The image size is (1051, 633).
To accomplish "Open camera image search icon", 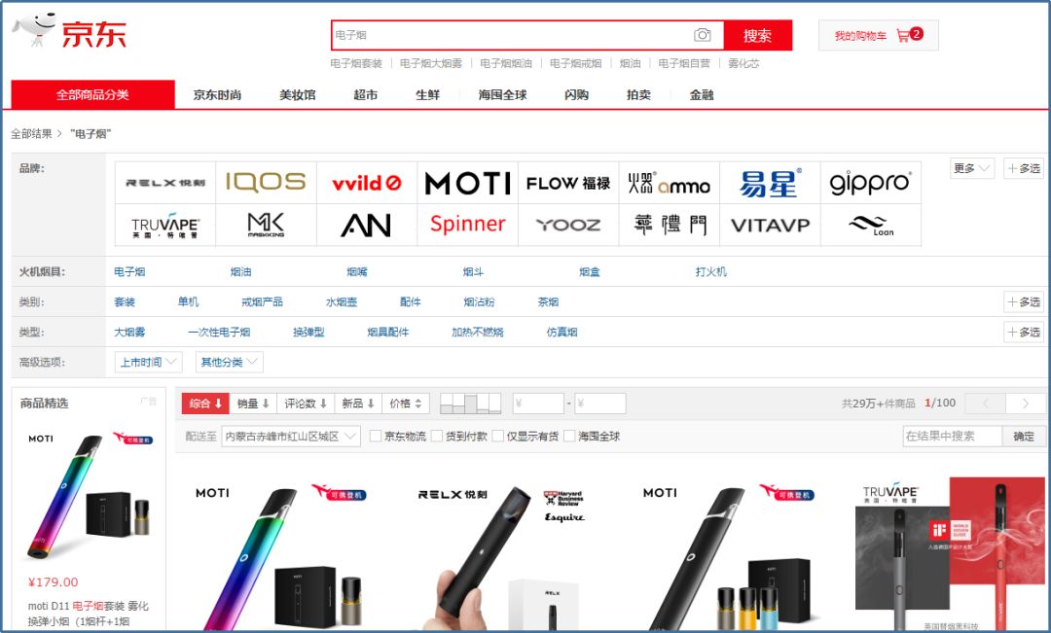I will pos(702,35).
